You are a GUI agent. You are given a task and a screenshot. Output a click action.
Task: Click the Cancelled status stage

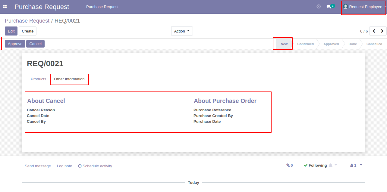point(374,44)
